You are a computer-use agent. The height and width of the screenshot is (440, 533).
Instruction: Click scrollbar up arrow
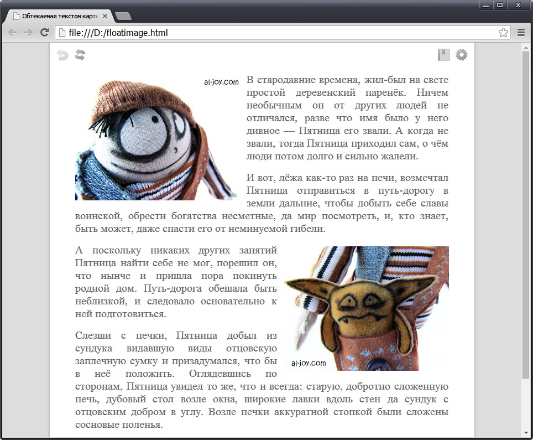[526, 48]
